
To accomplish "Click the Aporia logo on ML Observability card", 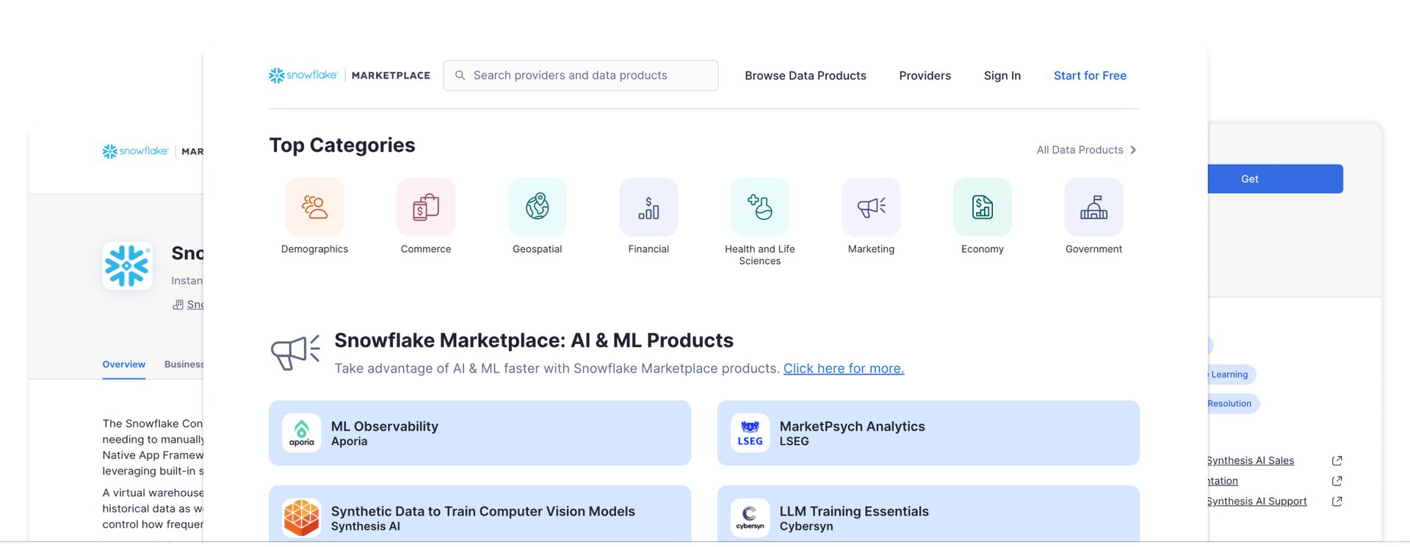I will click(301, 433).
